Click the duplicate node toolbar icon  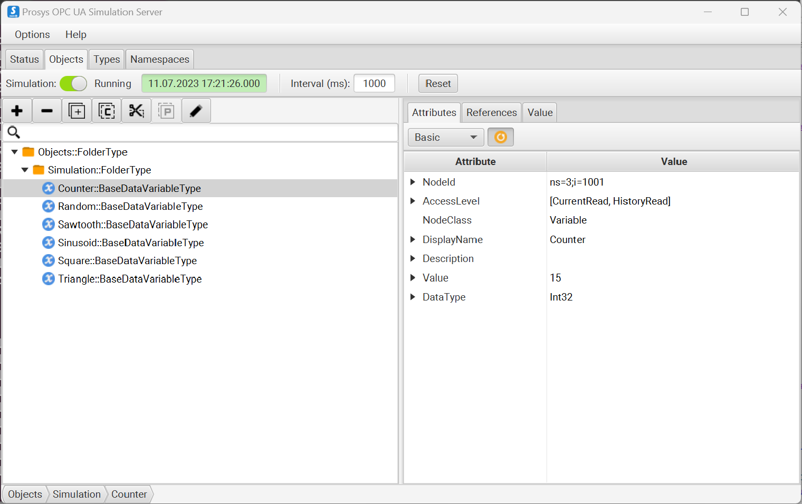77,111
